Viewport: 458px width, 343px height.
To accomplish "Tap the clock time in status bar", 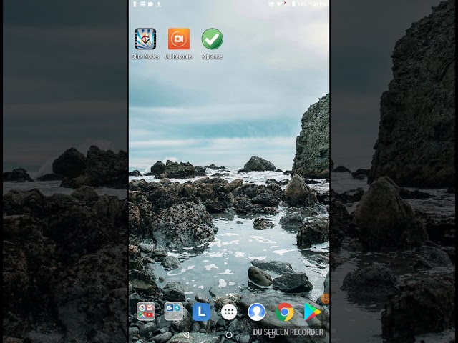I will coord(318,4).
